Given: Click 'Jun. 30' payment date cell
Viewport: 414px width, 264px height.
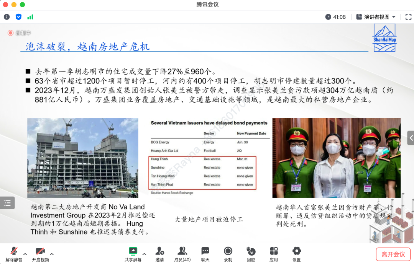Looking at the screenshot, I should [242, 142].
